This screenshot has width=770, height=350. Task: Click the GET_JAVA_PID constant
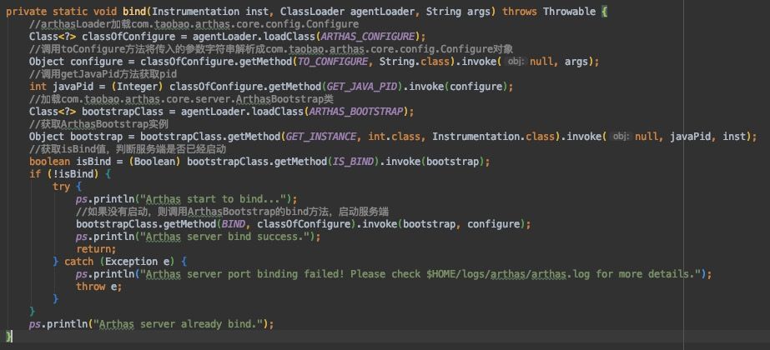click(x=362, y=87)
